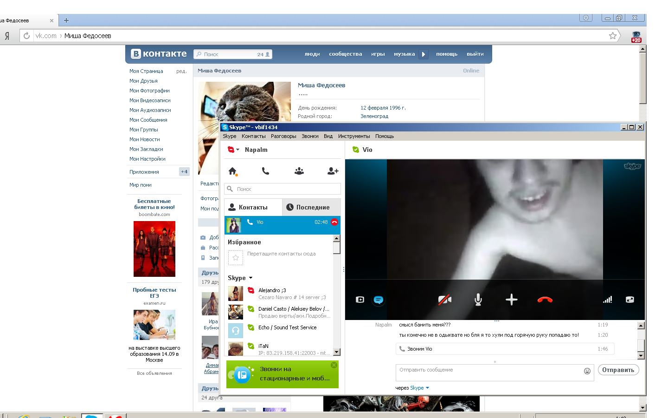Close the Федосеев browser tab
Screen dimensions: 668x418
(51, 20)
